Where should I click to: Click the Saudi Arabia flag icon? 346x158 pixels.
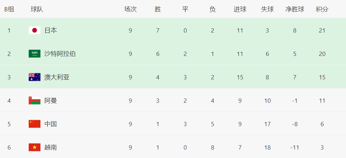(x=35, y=54)
